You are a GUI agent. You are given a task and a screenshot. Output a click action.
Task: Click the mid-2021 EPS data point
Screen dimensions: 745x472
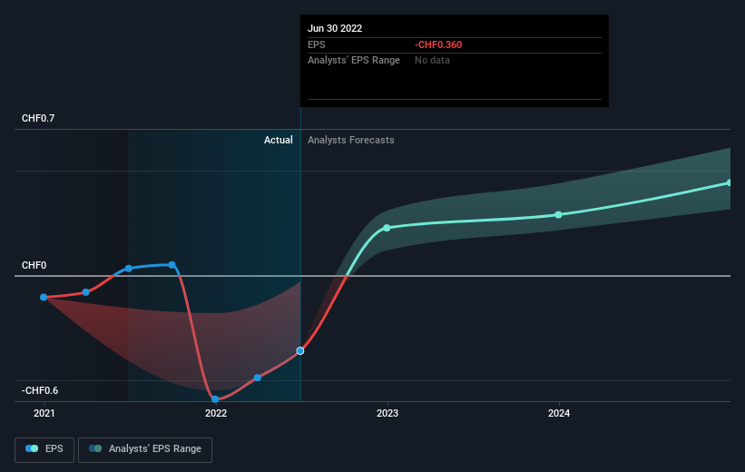129,269
